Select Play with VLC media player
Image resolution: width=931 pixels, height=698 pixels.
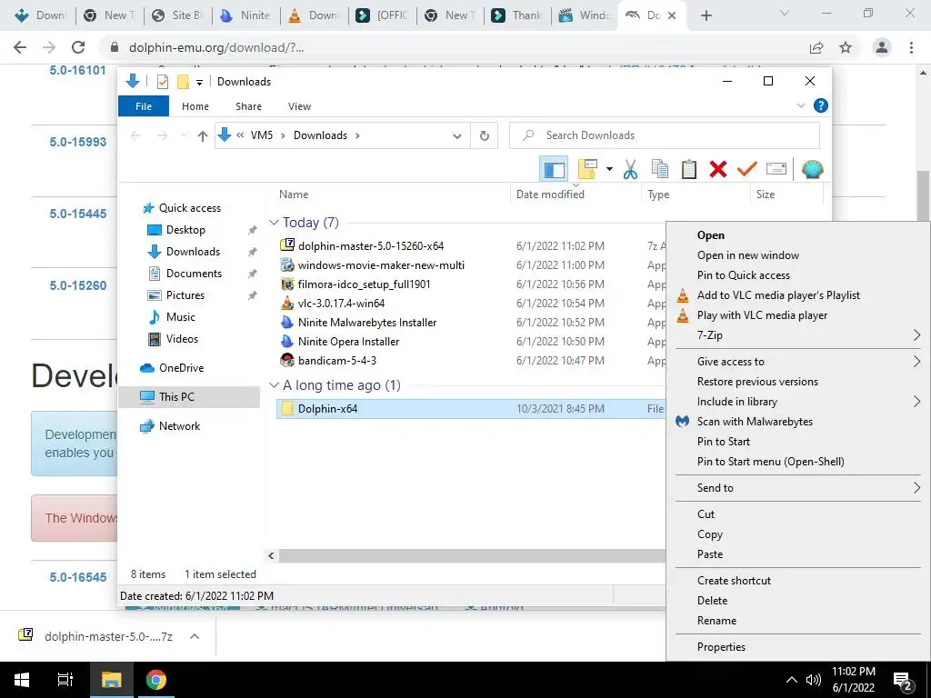click(798, 315)
